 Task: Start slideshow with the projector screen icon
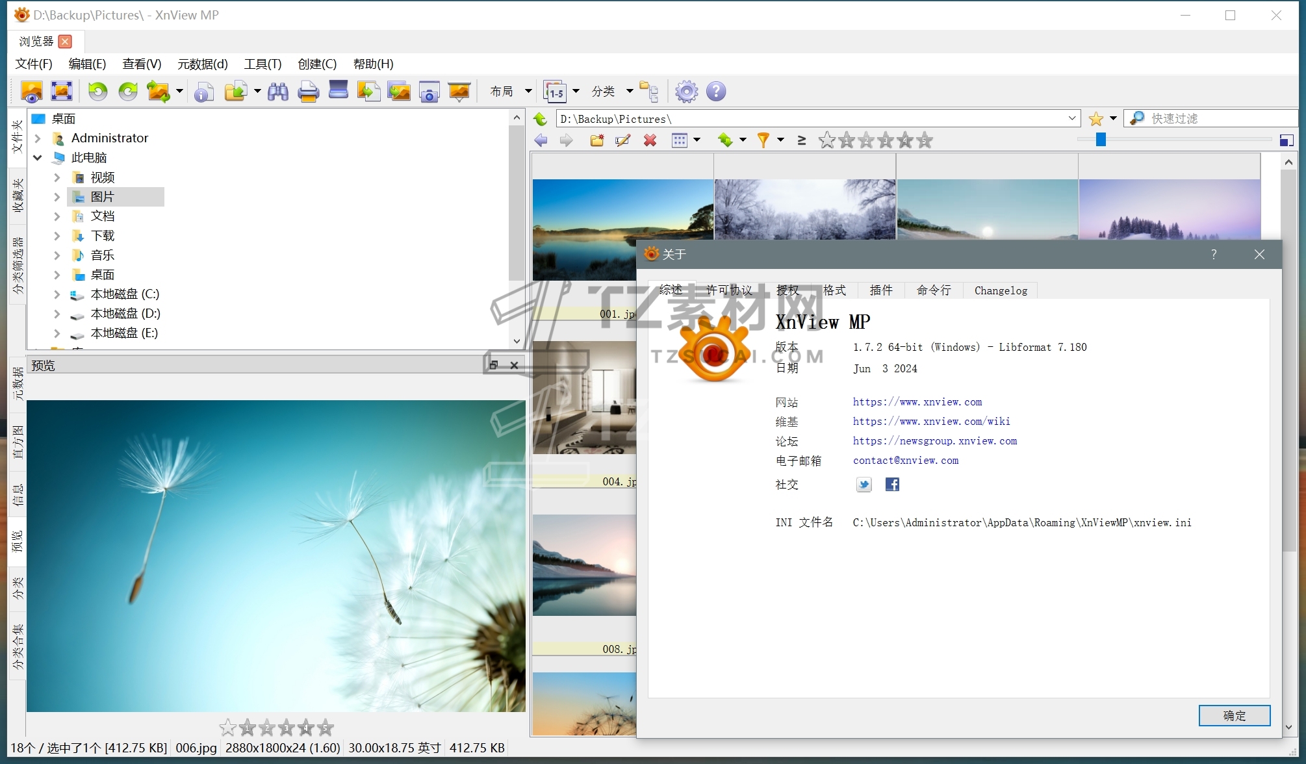coord(459,92)
